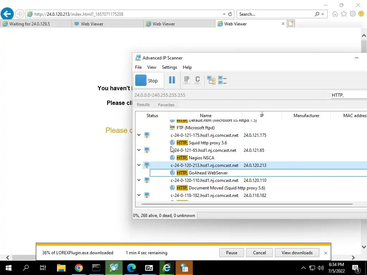Screen dimensions: 367x275
Task: Click the FTP icon beside Microsoft ftpd
Action: click(x=172, y=127)
